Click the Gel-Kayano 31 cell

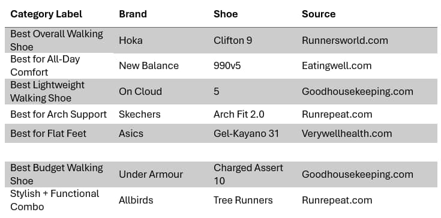[246, 133]
